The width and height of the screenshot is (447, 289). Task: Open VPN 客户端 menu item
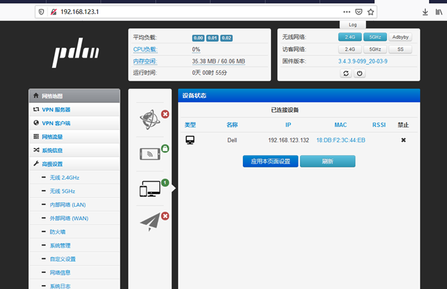point(74,123)
